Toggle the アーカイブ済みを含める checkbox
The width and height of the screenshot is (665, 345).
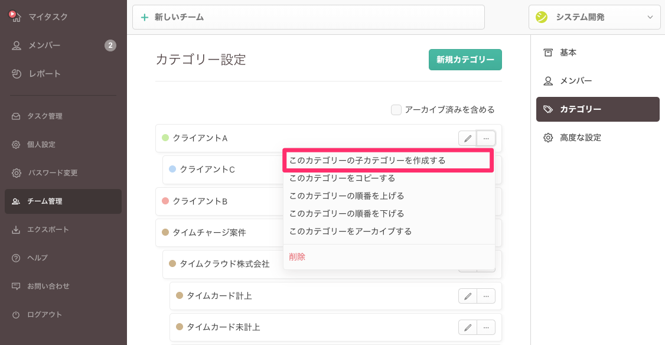point(396,110)
